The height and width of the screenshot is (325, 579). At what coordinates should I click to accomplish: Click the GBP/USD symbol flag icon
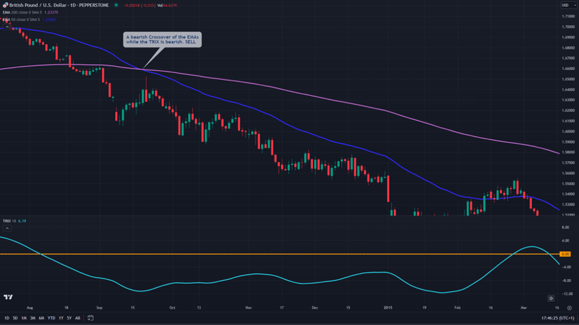5,5
